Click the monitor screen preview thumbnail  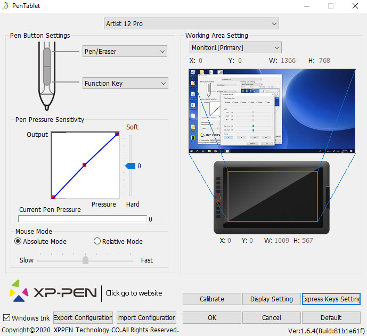click(272, 111)
